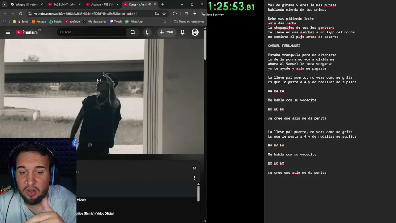Open the playlist three-dot options menu

(x=194, y=178)
